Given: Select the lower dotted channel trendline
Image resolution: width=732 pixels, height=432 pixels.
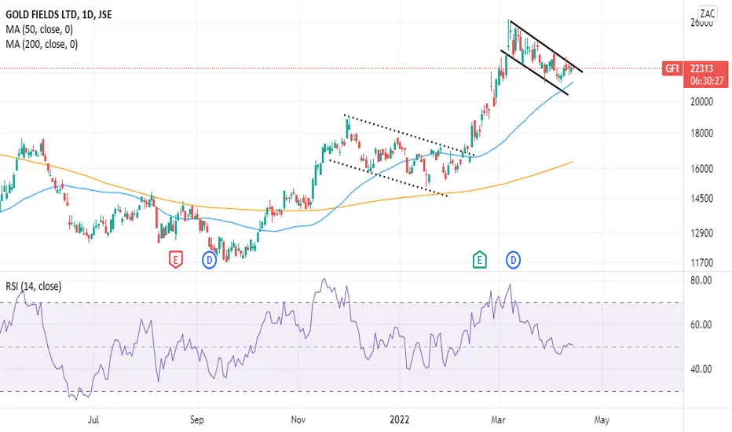Looking at the screenshot, I should coord(388,178).
